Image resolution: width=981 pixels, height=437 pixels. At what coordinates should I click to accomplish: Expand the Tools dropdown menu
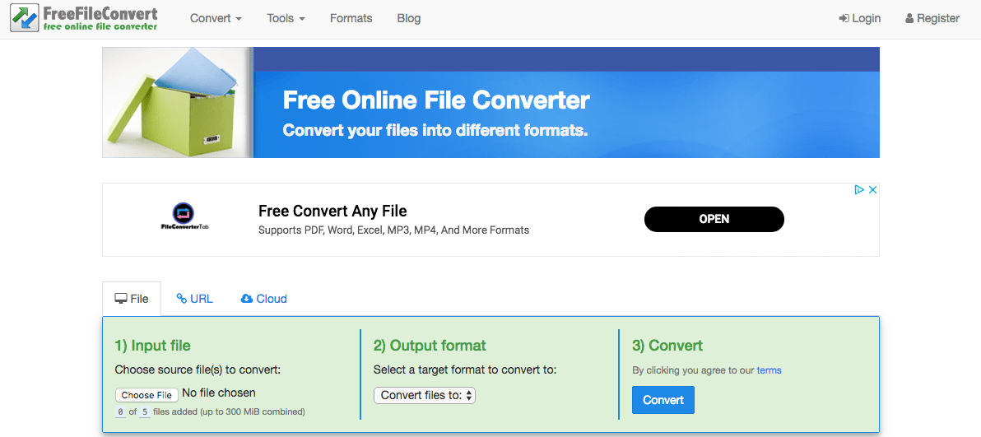(x=286, y=18)
